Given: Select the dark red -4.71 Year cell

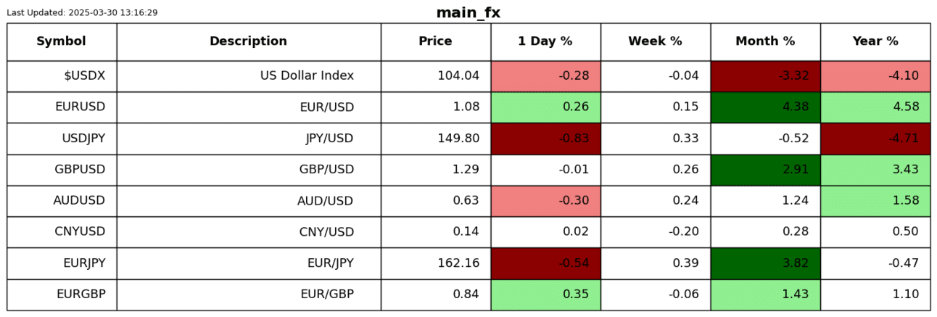Looking at the screenshot, I should [875, 138].
